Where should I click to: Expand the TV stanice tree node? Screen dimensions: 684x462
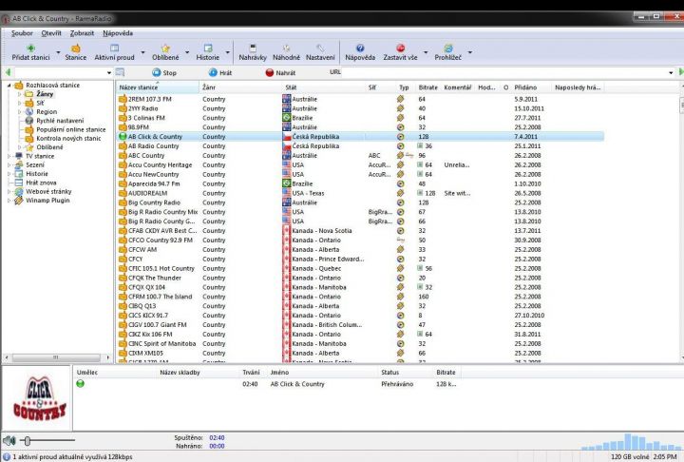tap(9, 156)
